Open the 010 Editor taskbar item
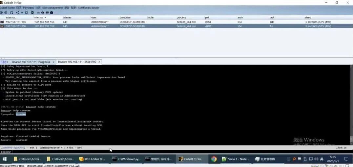This screenshot has width=353, height=167. [x=92, y=159]
